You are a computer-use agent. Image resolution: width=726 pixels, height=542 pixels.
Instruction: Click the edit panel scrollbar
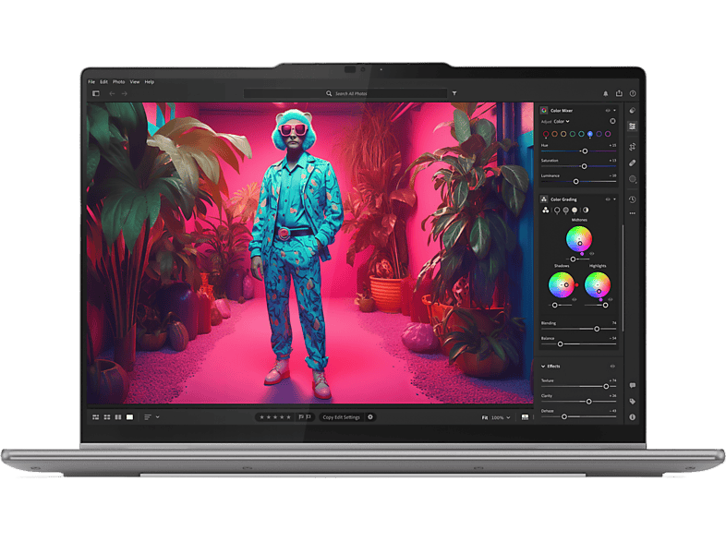(623, 278)
